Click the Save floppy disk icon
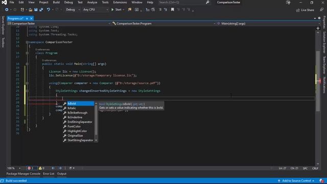Image resolution: width=327 pixels, height=184 pixels. [36, 10]
